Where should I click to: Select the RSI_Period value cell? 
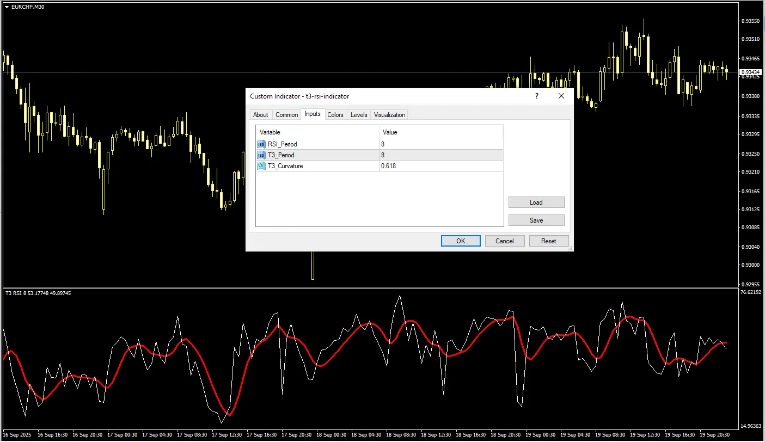click(441, 144)
